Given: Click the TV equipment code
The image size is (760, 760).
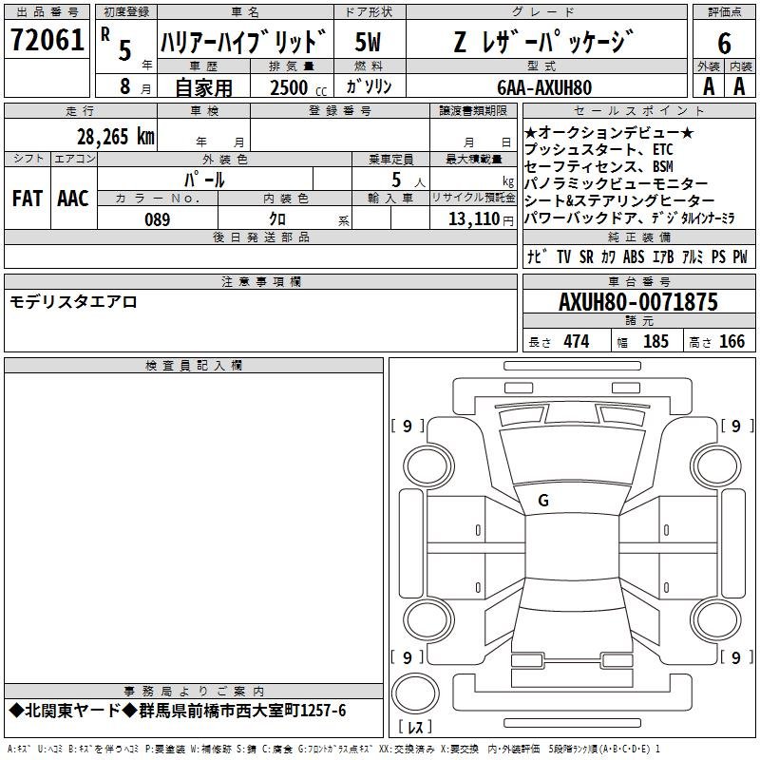Looking at the screenshot, I should tap(563, 256).
